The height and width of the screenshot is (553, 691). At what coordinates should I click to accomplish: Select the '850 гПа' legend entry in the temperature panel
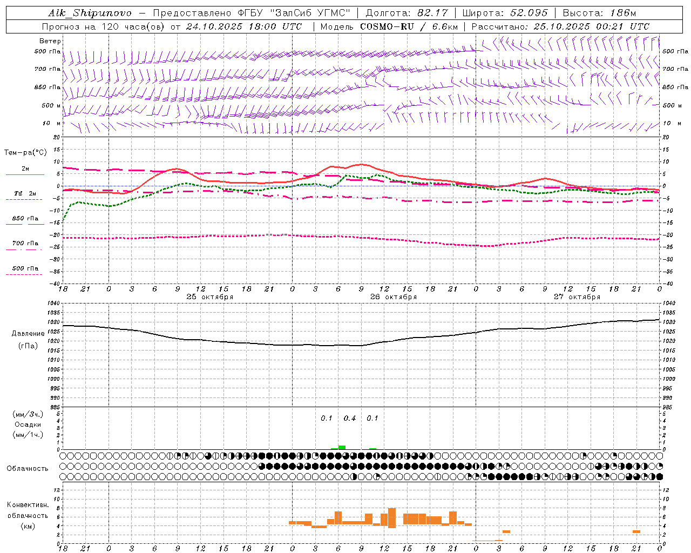(25, 219)
